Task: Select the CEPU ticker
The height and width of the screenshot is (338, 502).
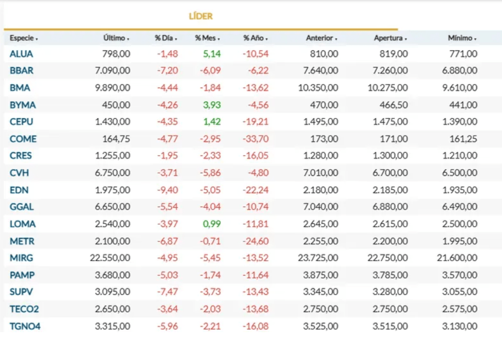Action: (22, 122)
